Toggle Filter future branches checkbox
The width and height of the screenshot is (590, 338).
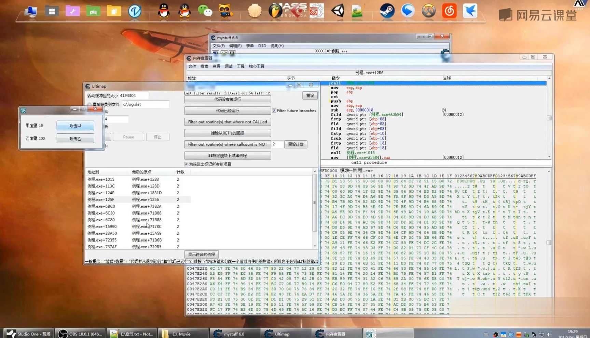(274, 110)
